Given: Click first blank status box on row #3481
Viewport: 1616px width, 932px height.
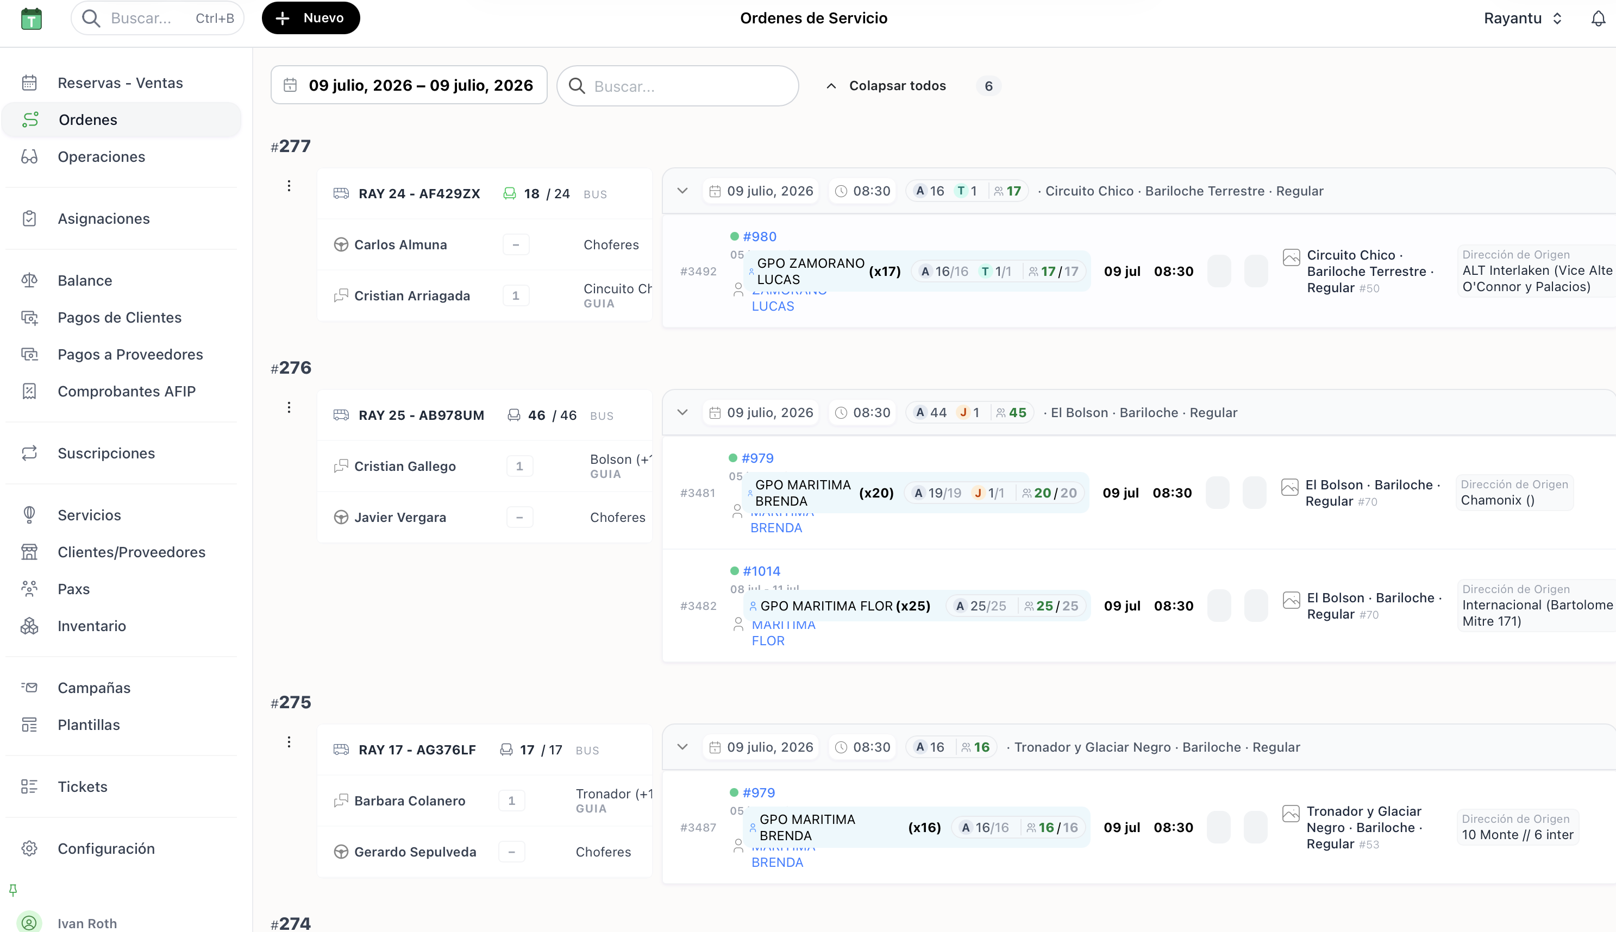Looking at the screenshot, I should coord(1218,493).
